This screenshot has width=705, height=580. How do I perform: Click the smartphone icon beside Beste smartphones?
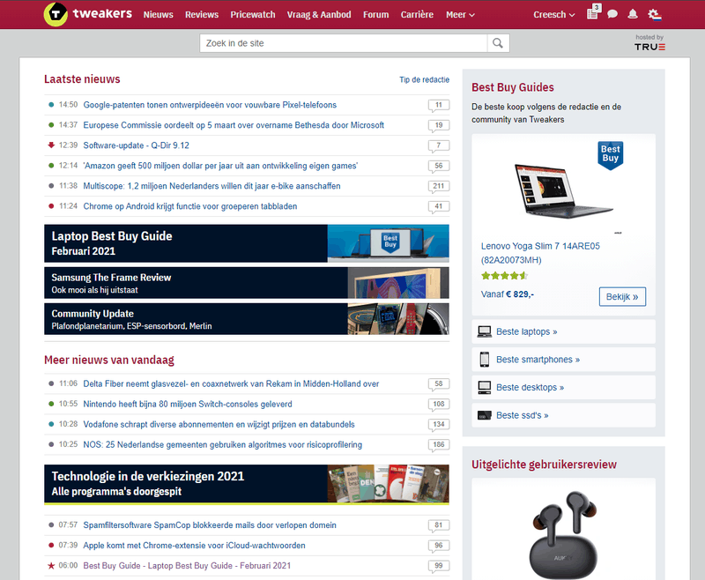click(x=484, y=360)
